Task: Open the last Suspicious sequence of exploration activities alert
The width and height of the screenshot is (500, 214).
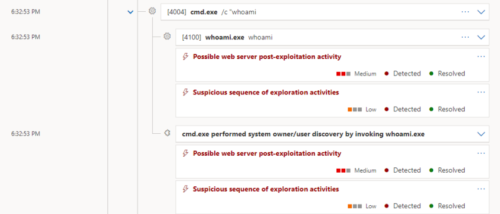Action: coord(266,189)
